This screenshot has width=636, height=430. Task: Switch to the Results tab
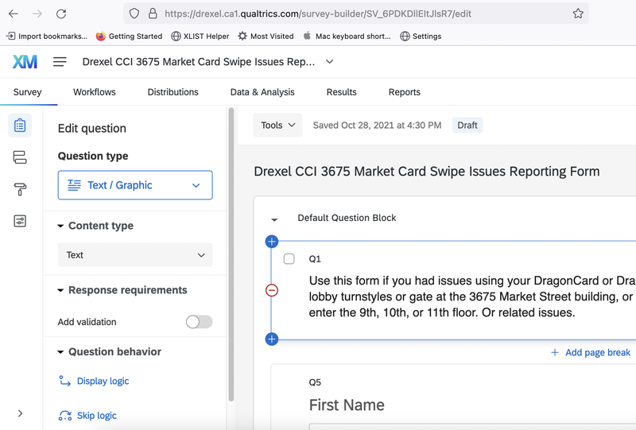(x=342, y=92)
